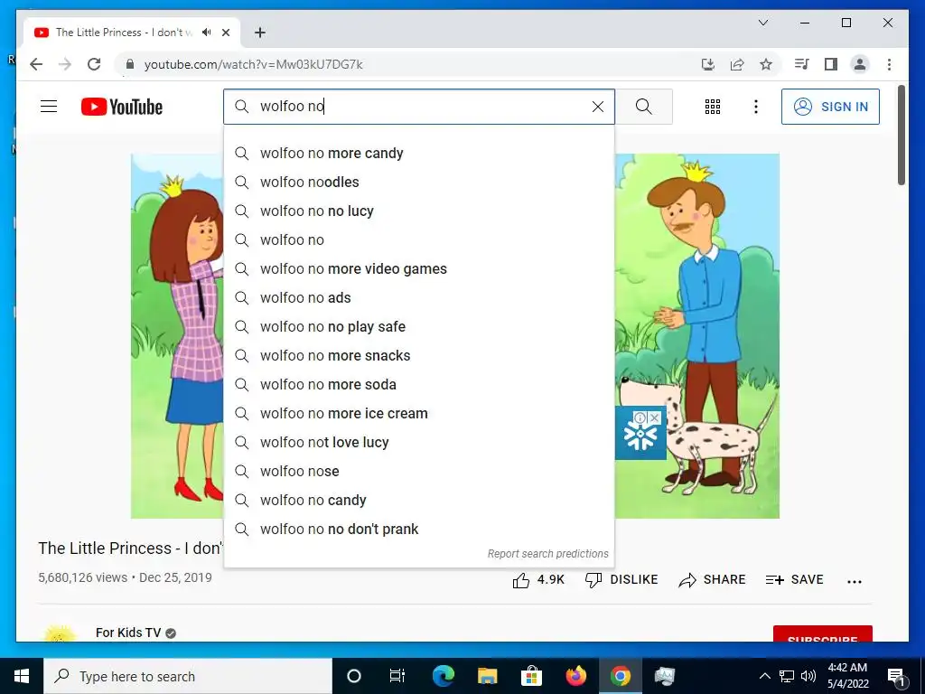This screenshot has width=925, height=694.
Task: Select suggestion wolfoo no ads
Action: 419,298
